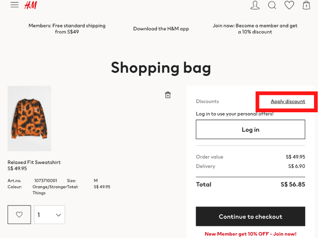Open the account profile icon
This screenshot has width=318, height=238.
click(255, 5)
